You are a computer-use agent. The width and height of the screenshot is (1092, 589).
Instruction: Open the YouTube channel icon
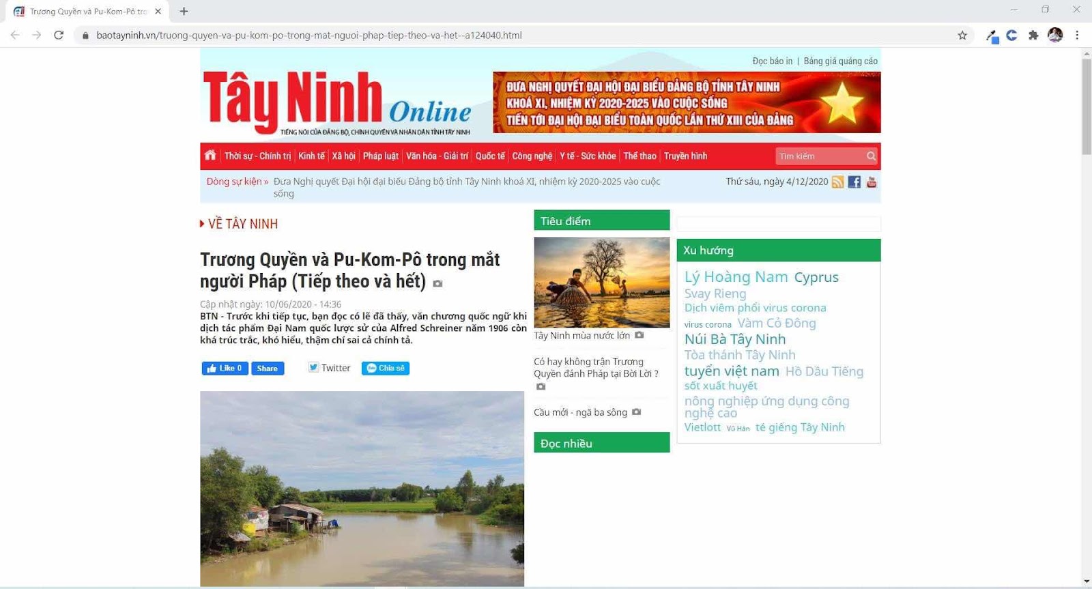tap(872, 182)
